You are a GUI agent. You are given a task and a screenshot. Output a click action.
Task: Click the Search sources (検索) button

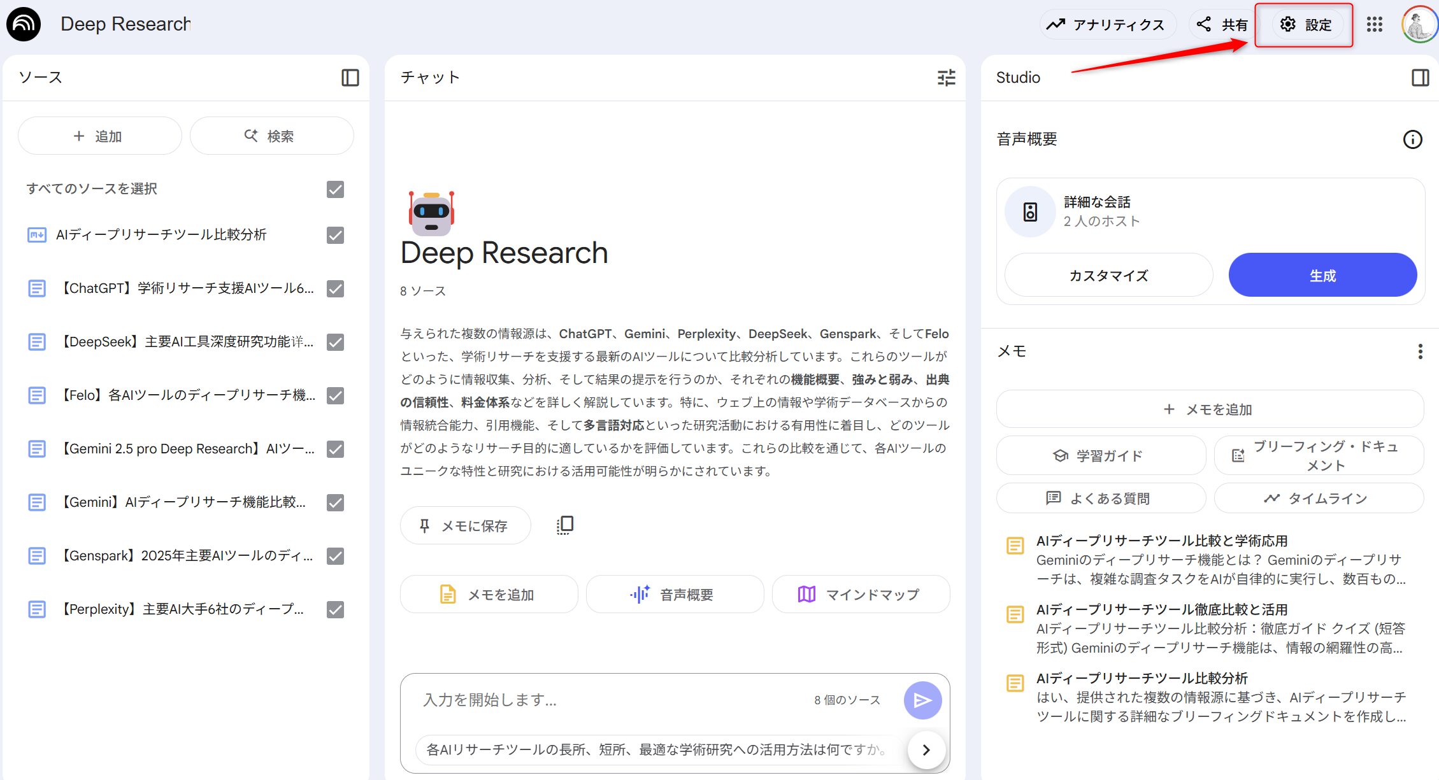coord(272,136)
